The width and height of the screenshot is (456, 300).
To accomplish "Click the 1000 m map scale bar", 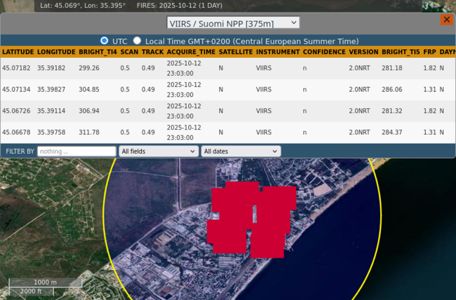I will click(x=45, y=283).
